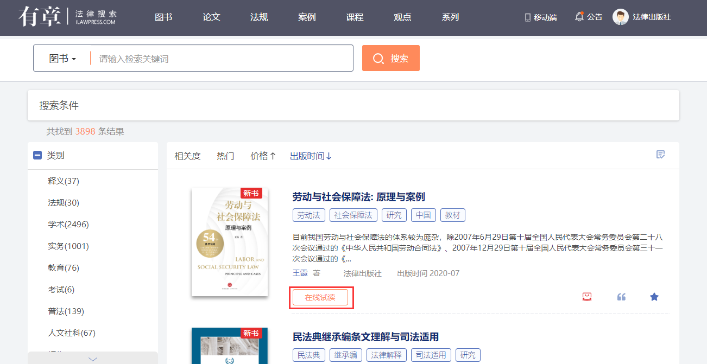The height and width of the screenshot is (364, 707).
Task: Go to the 论文 navigation tab
Action: click(x=211, y=17)
